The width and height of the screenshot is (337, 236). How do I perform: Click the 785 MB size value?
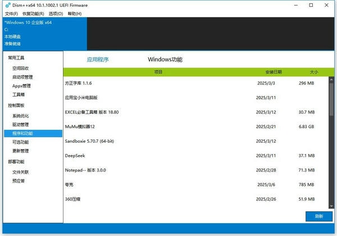pyautogui.click(x=307, y=185)
